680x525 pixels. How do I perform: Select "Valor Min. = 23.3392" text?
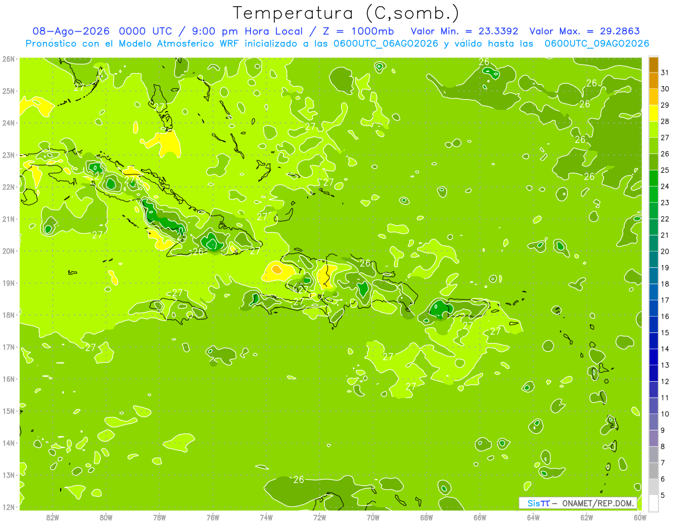click(464, 31)
